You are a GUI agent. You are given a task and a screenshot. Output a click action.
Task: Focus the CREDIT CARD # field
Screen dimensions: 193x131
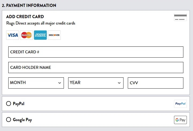coord(96,52)
